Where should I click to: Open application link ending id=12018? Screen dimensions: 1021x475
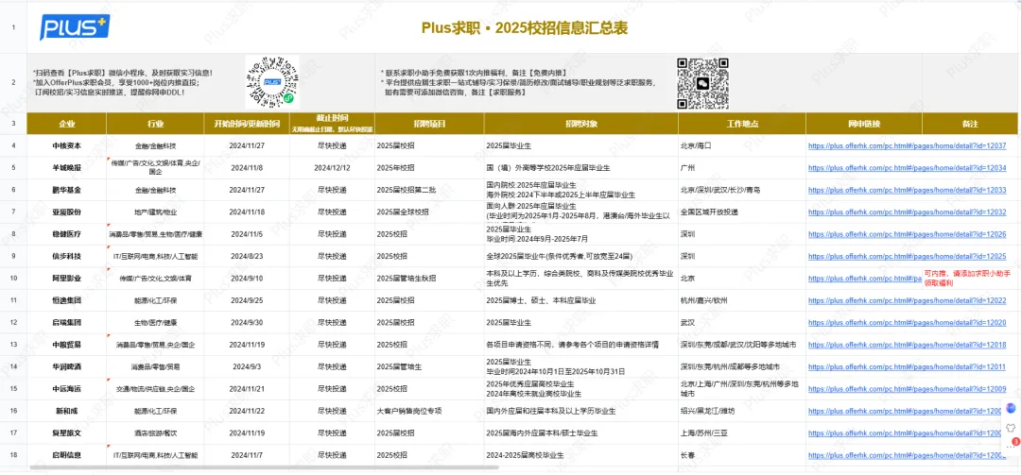(907, 345)
